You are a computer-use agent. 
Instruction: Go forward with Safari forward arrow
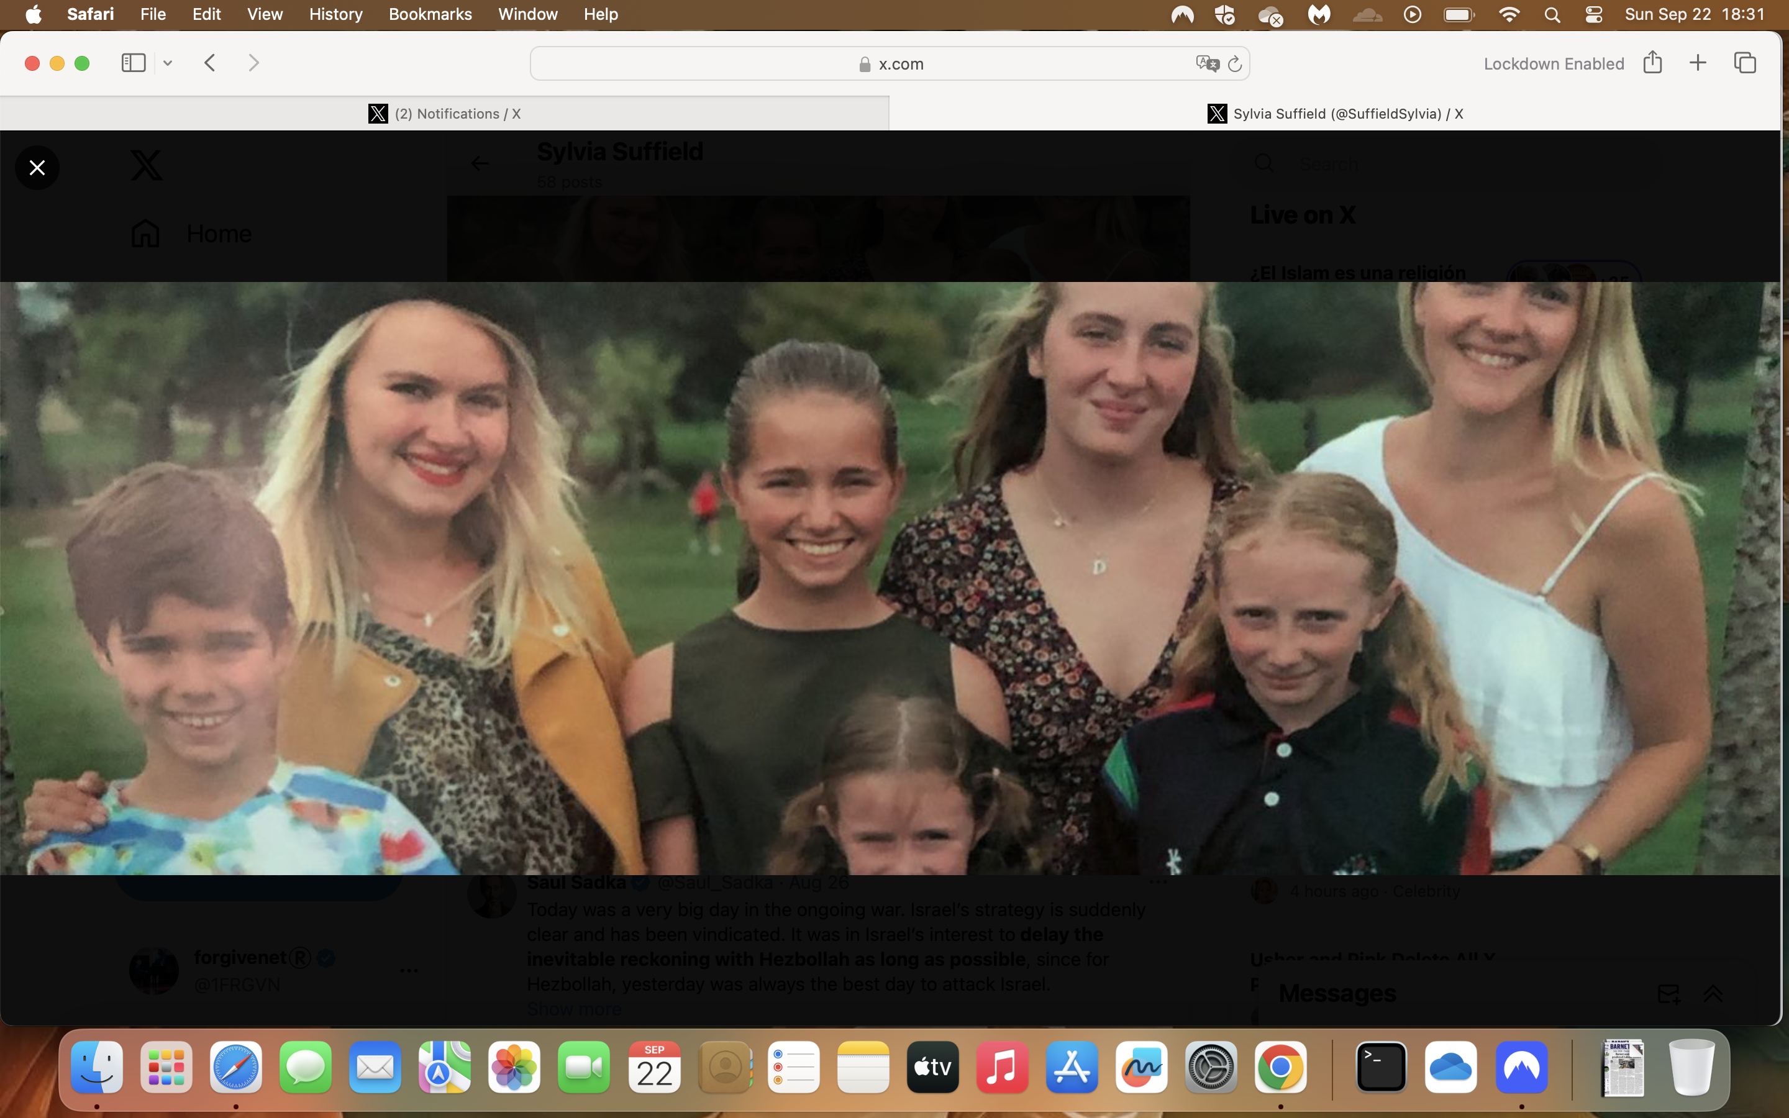(253, 63)
